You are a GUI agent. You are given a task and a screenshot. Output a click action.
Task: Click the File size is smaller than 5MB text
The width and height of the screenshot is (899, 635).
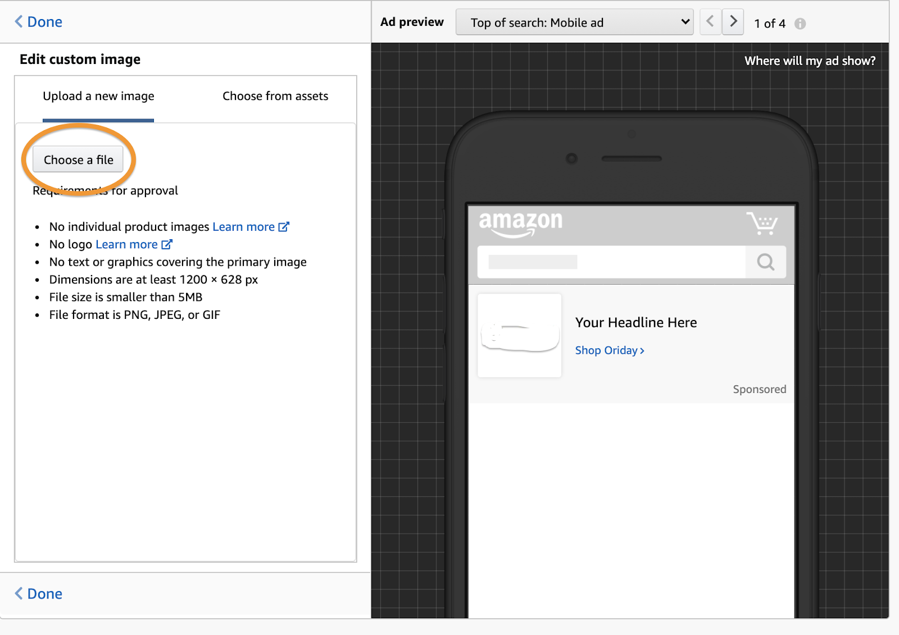pyautogui.click(x=126, y=297)
